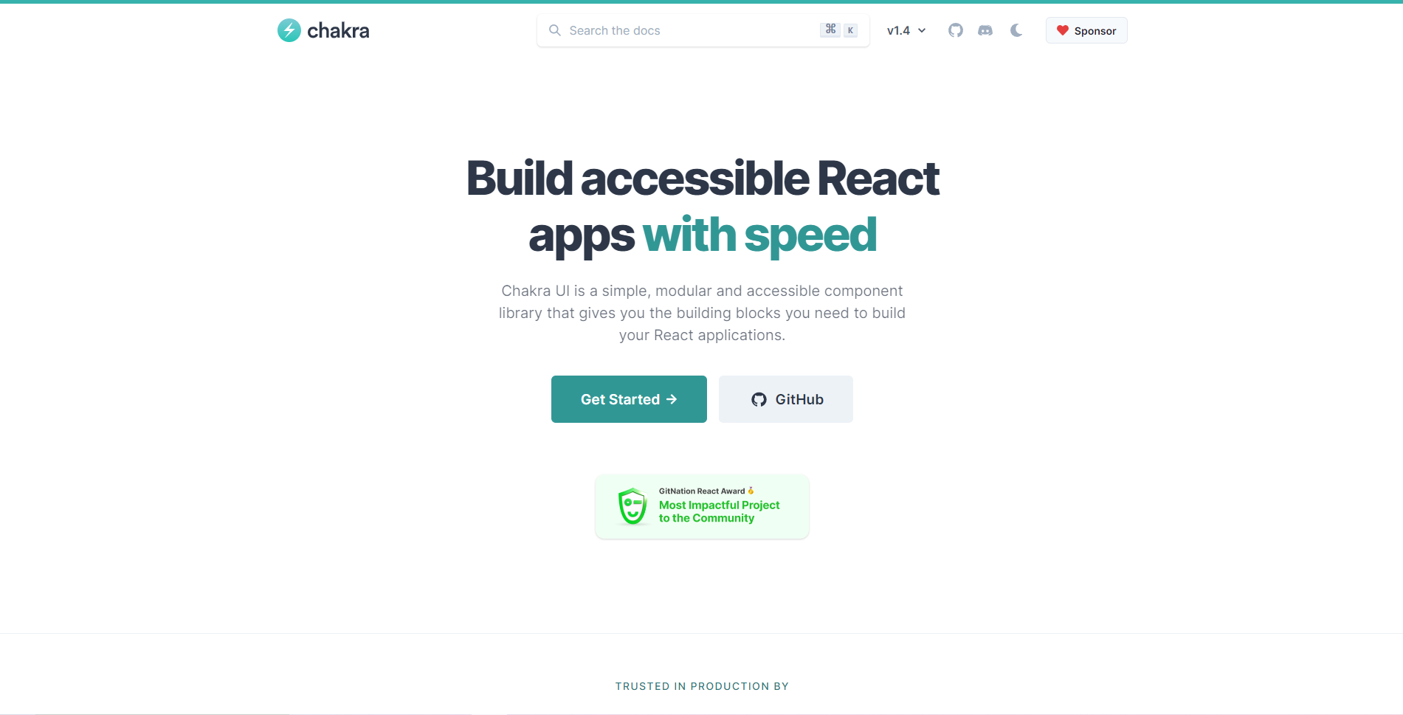Viewport: 1403px width, 715px height.
Task: Click the command key shortcut badge
Action: [x=830, y=30]
